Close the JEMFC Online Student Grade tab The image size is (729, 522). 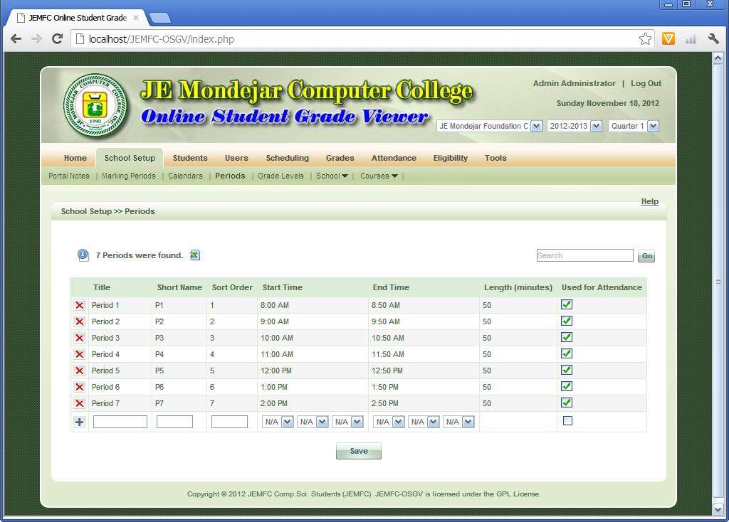[x=136, y=18]
